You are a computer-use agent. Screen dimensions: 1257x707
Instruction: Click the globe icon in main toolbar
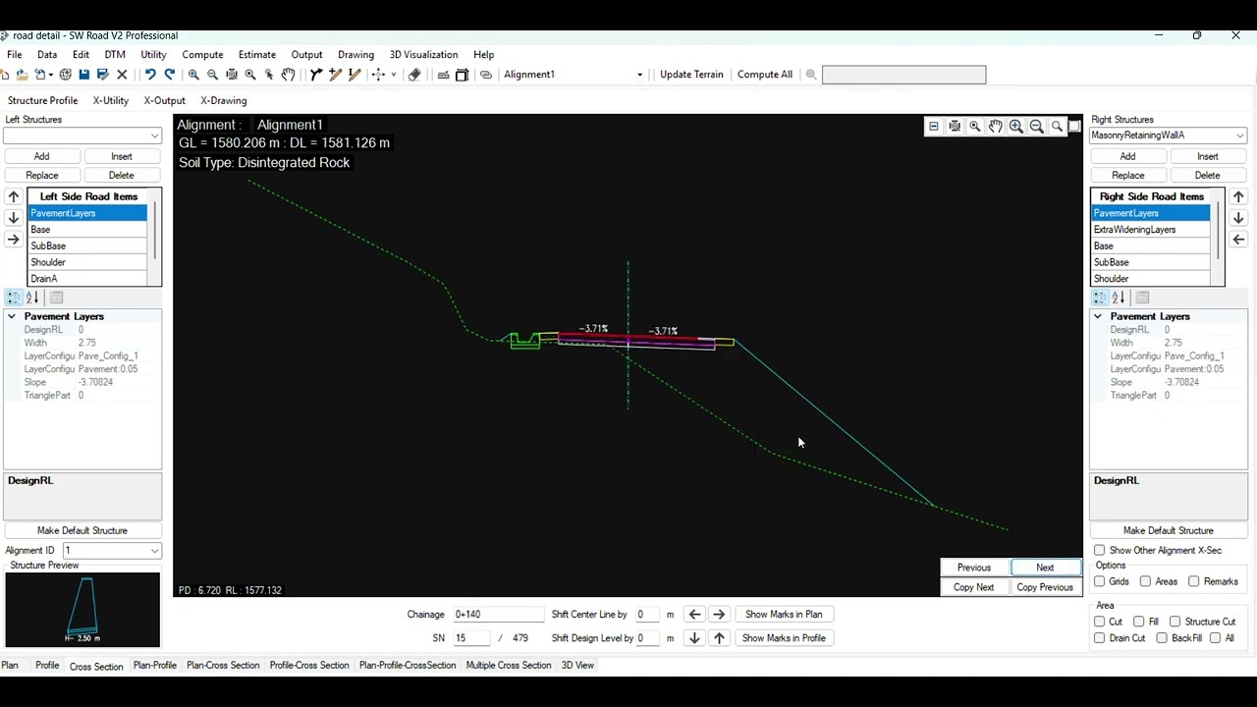[66, 75]
